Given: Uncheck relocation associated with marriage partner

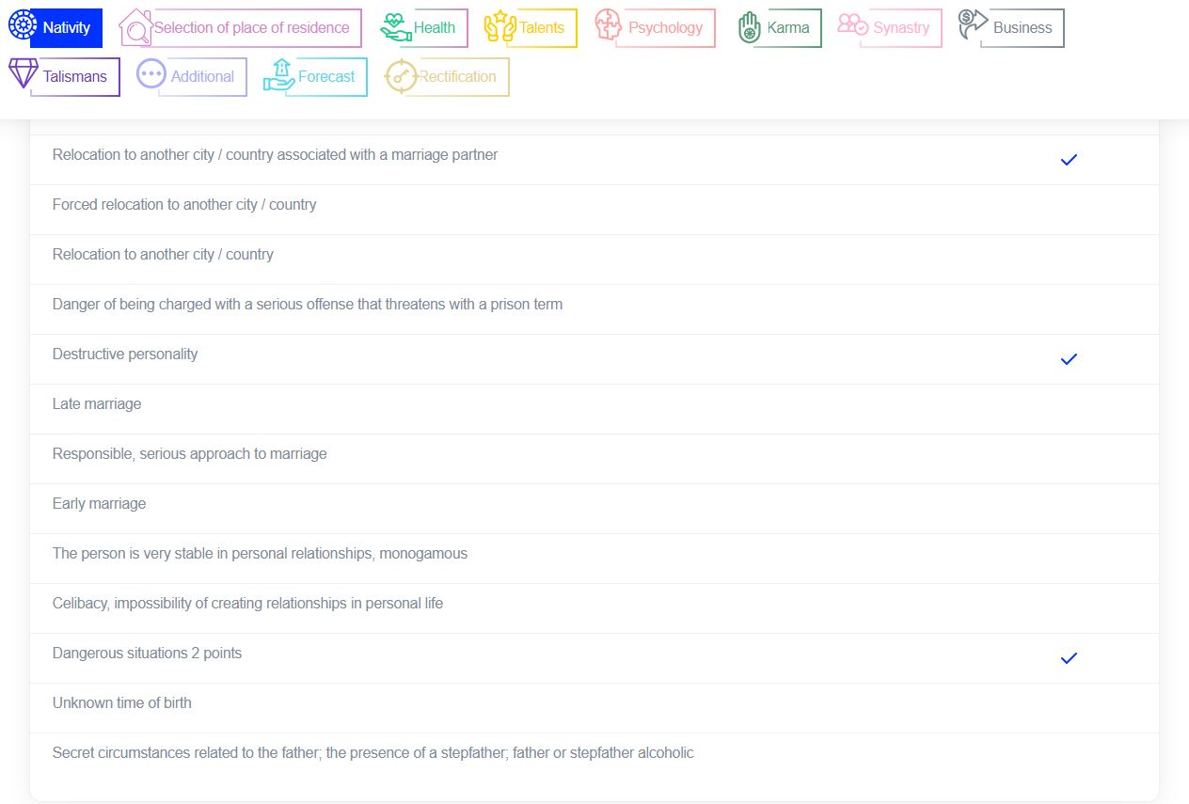Looking at the screenshot, I should pyautogui.click(x=1068, y=160).
